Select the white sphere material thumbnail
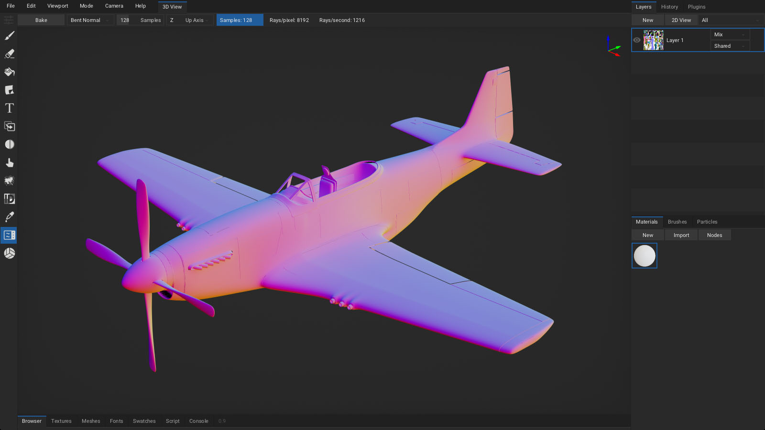The width and height of the screenshot is (765, 430). (x=645, y=256)
